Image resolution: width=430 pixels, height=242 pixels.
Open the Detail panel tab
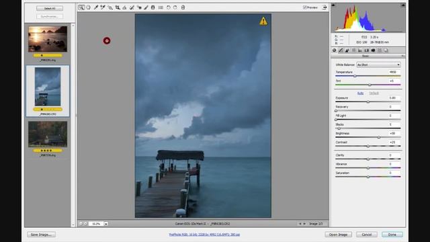tap(347, 50)
